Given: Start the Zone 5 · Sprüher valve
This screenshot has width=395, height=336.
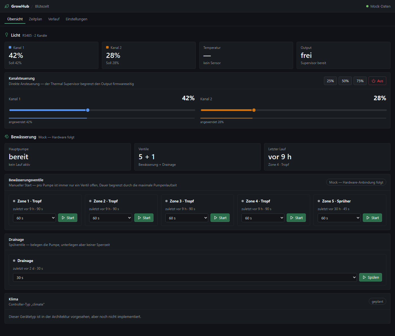Looking at the screenshot, I should coord(372,218).
